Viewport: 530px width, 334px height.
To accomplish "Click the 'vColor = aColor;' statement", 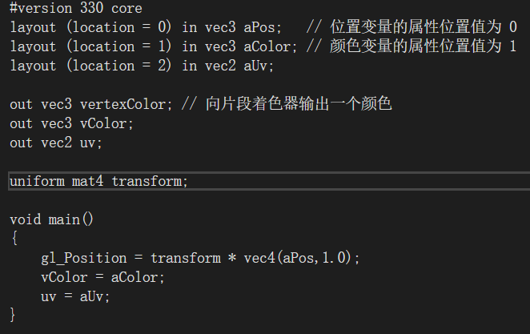I will [x=102, y=278].
